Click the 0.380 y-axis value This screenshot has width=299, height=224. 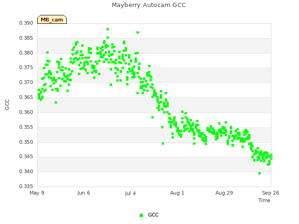[26, 53]
